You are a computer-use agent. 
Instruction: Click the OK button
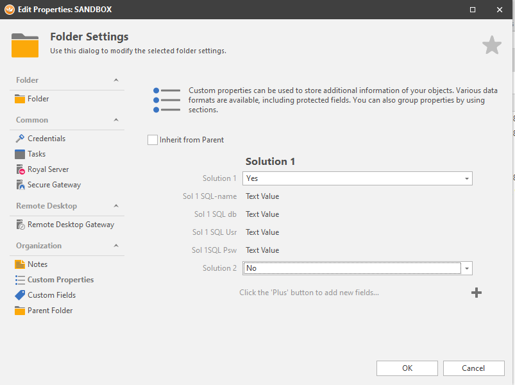(x=407, y=368)
